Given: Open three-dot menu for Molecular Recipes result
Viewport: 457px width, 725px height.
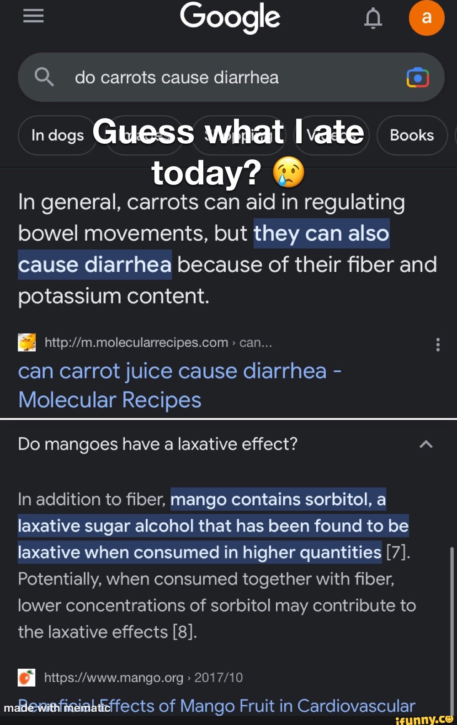Looking at the screenshot, I should click(x=438, y=345).
